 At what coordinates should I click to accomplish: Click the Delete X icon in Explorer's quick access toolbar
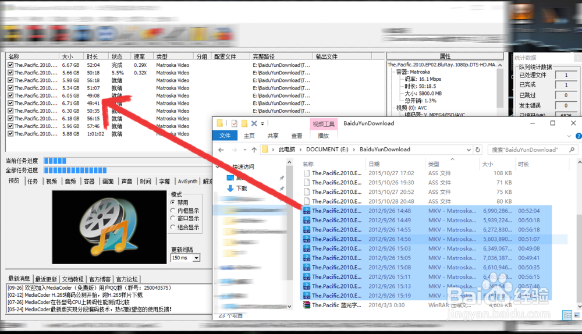tap(254, 123)
